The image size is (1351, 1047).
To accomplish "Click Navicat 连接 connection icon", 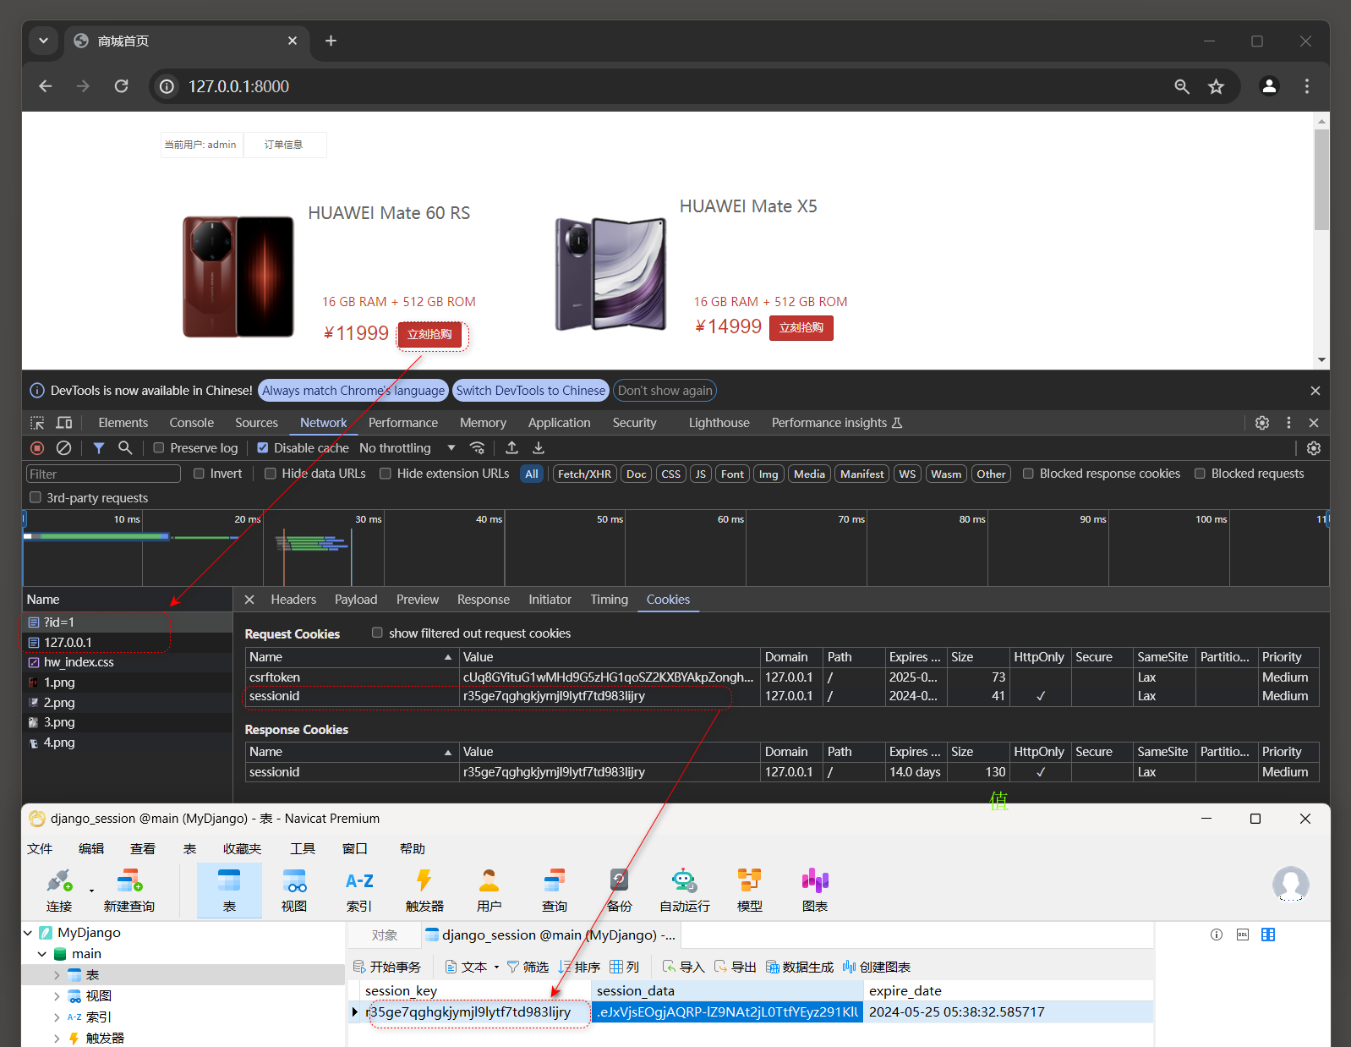I will (x=59, y=891).
